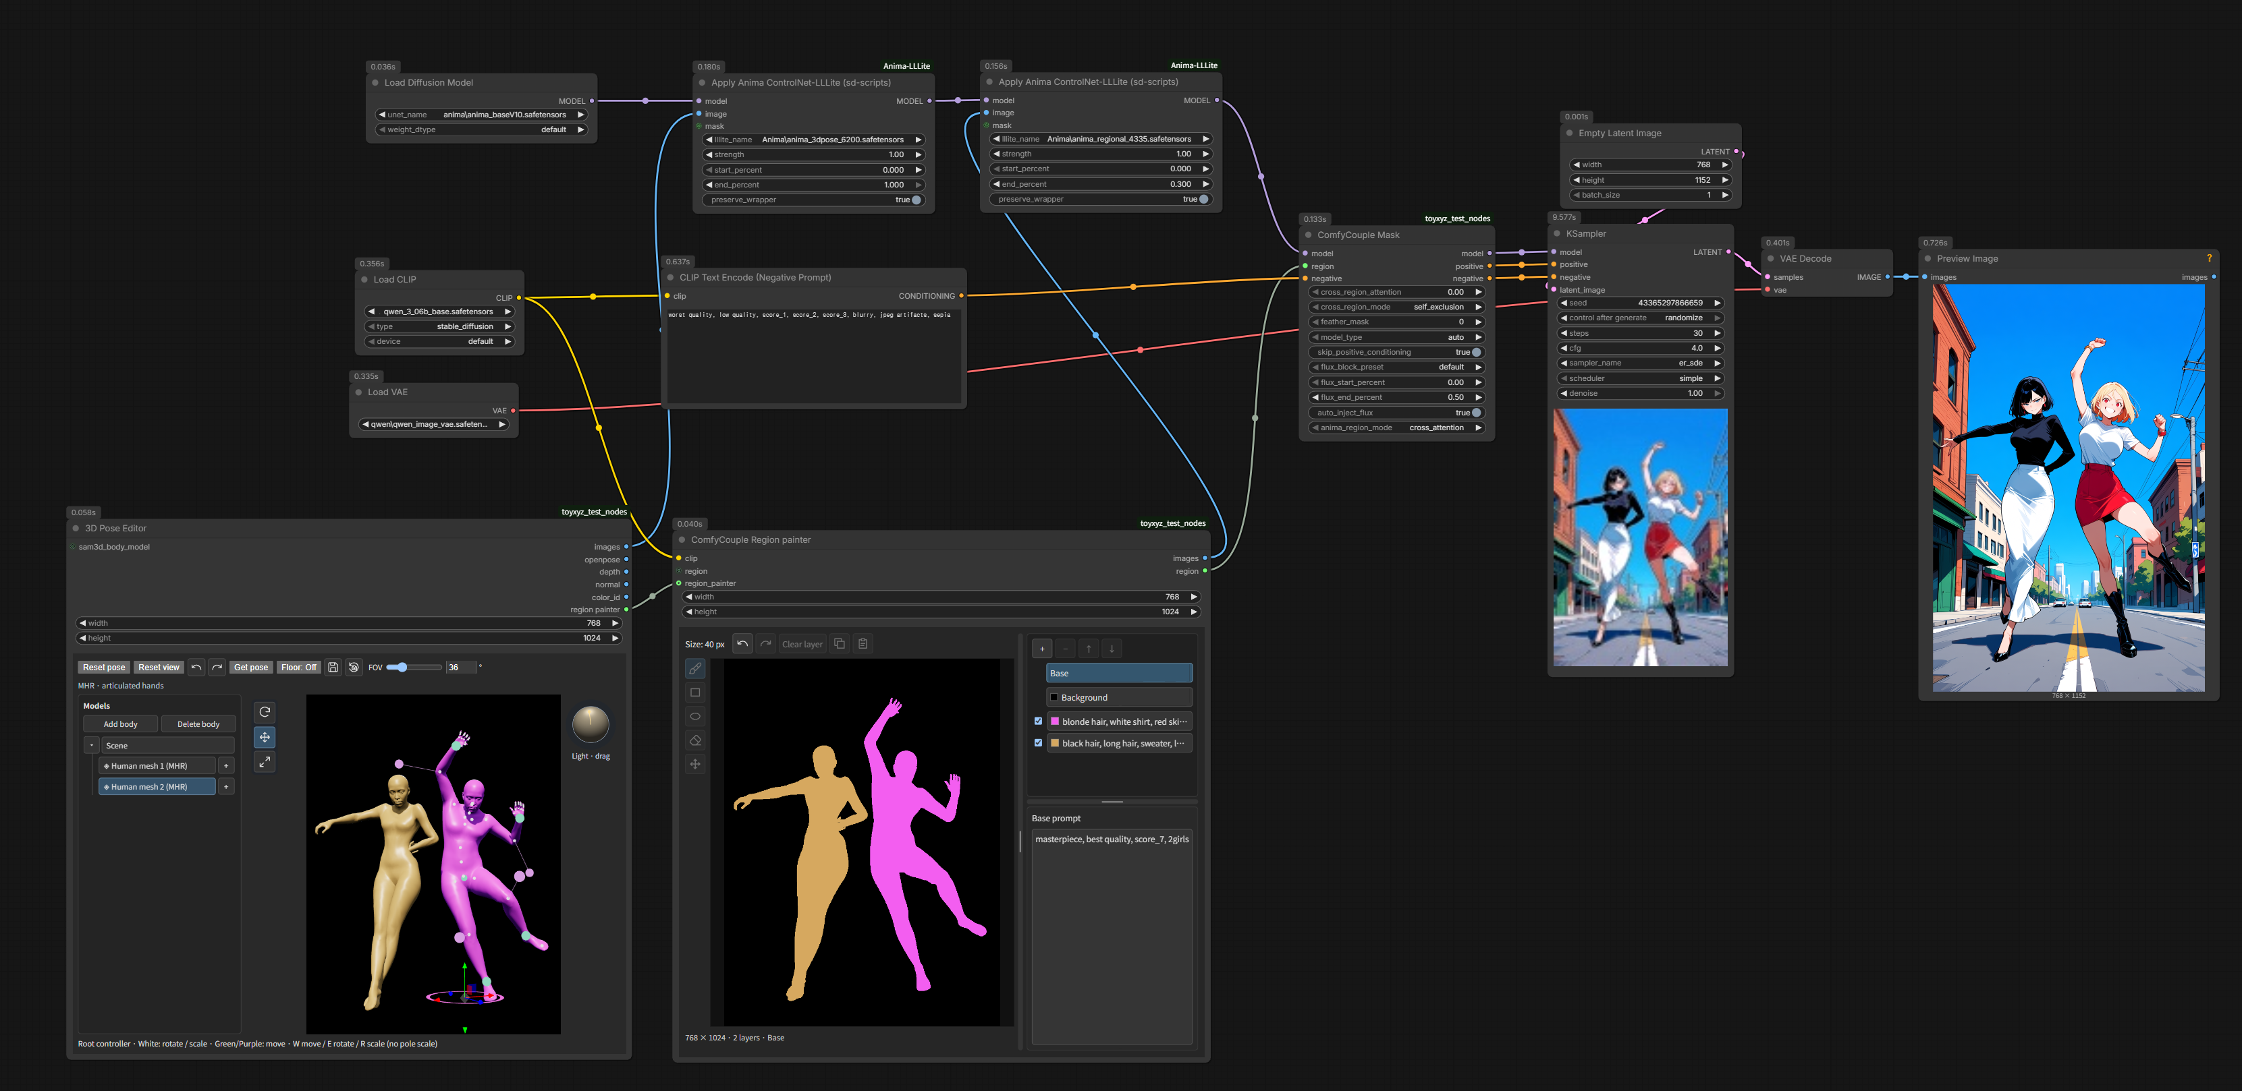
Task: Click black hair layer tan color swatch
Action: click(x=1055, y=743)
